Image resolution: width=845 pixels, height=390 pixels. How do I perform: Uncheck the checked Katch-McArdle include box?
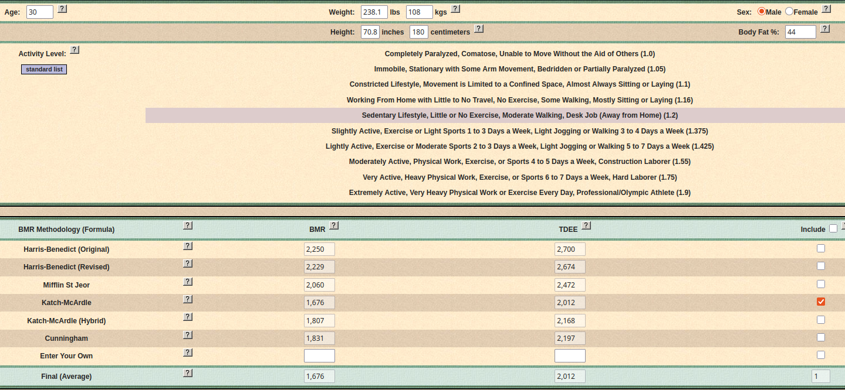tap(821, 302)
